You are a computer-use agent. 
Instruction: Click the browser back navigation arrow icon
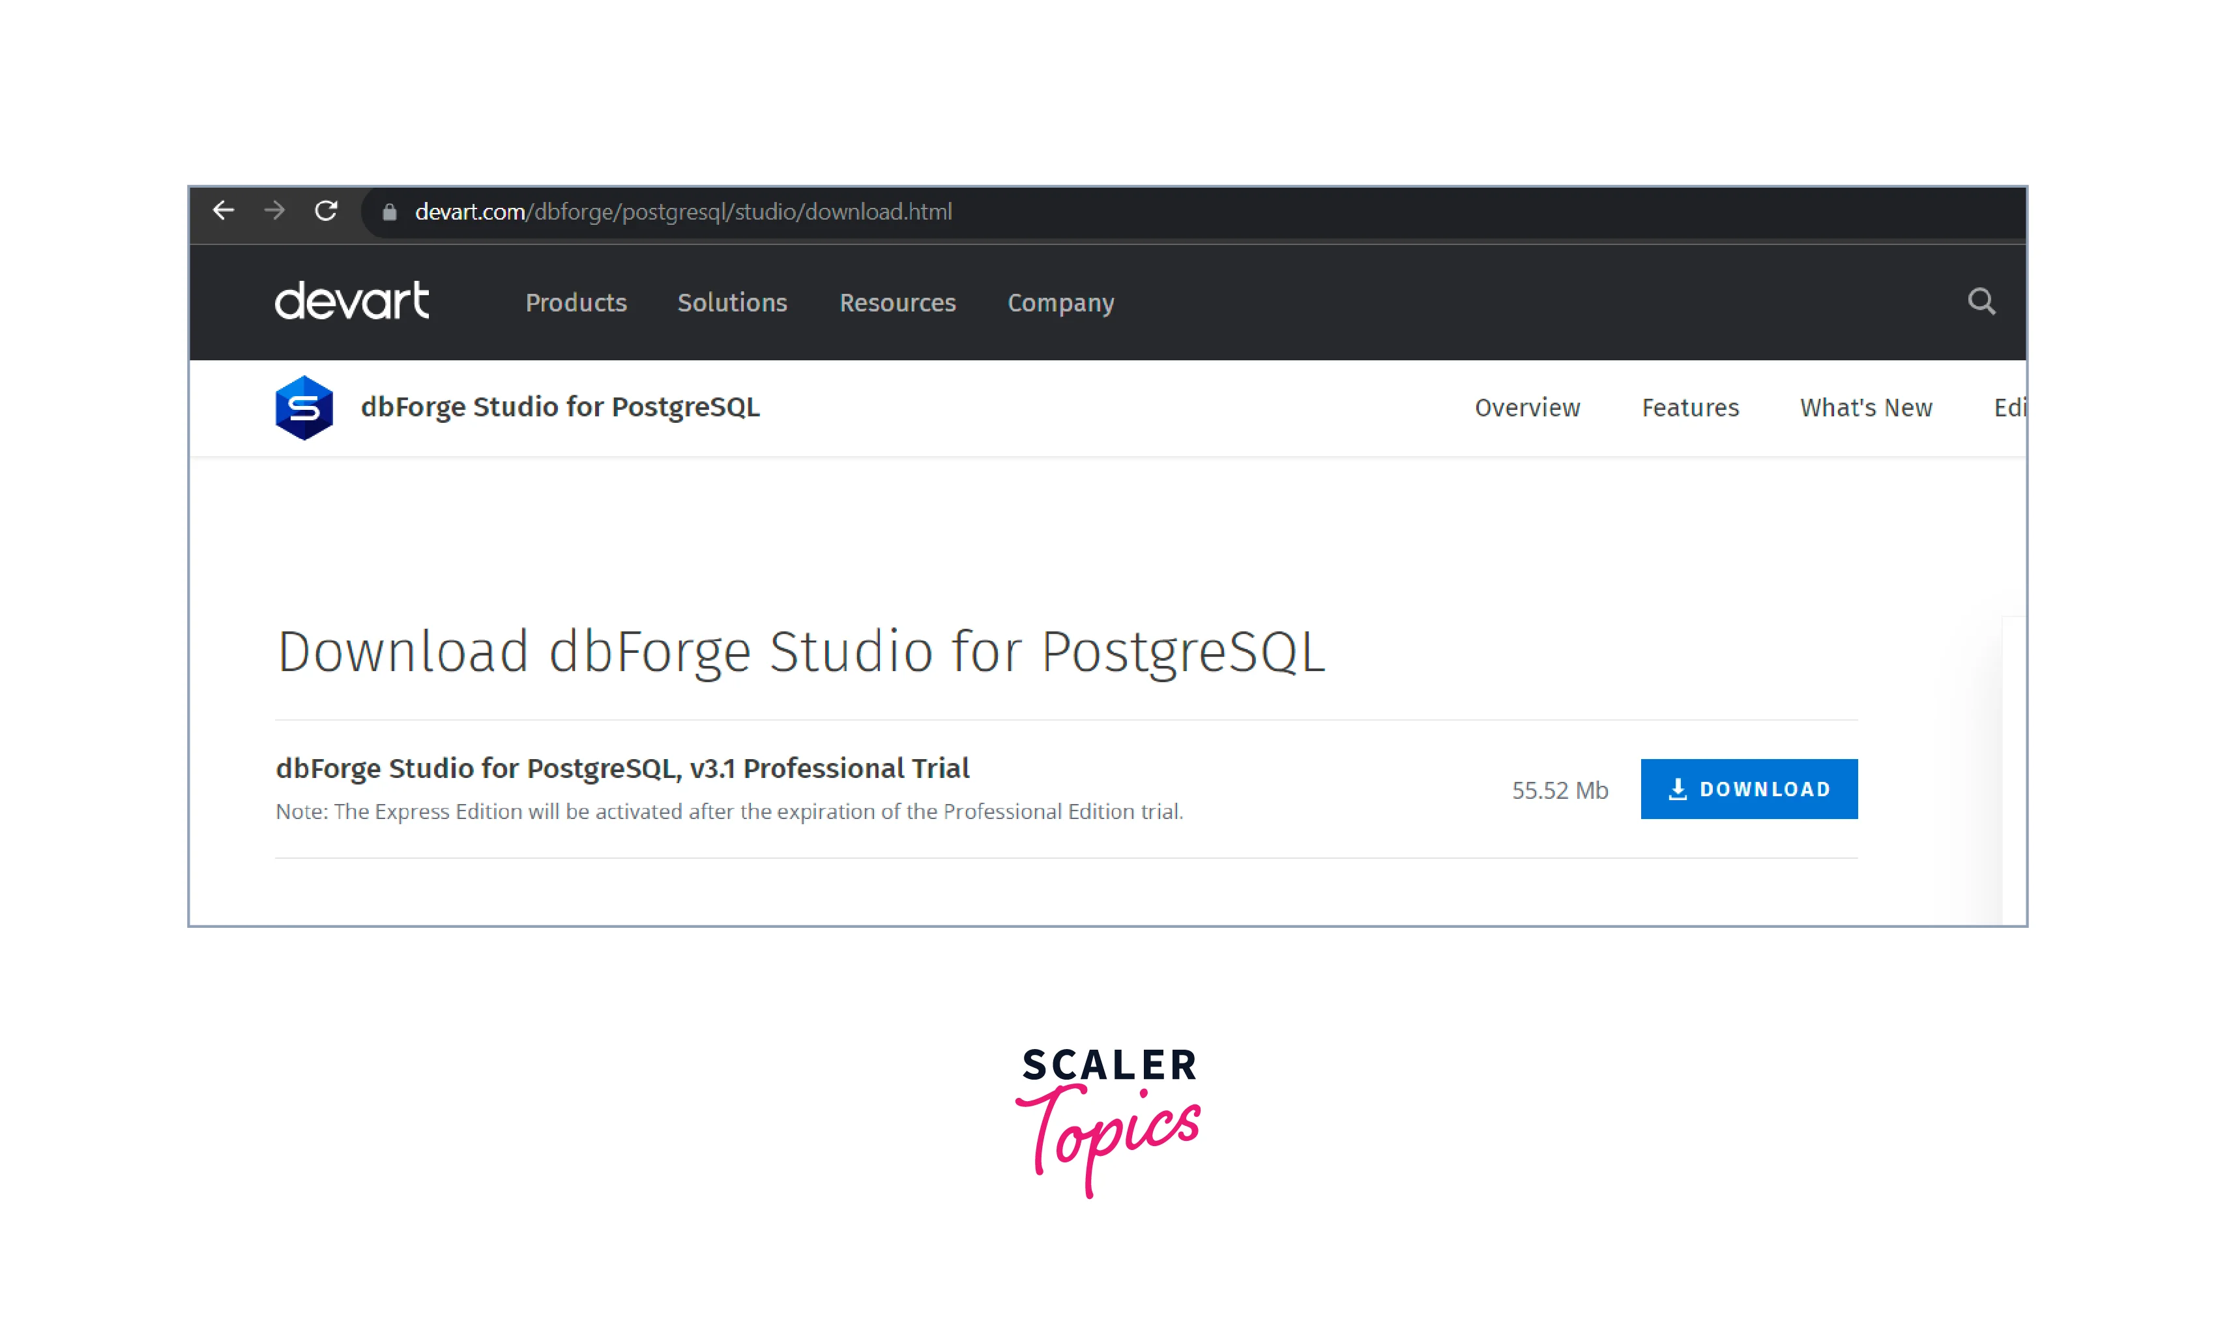(x=222, y=211)
